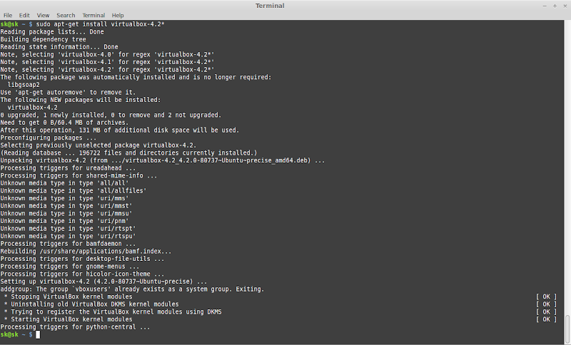Screen dimensions: 571x345
Task: Maximize the Terminal window
Action: tap(555, 6)
